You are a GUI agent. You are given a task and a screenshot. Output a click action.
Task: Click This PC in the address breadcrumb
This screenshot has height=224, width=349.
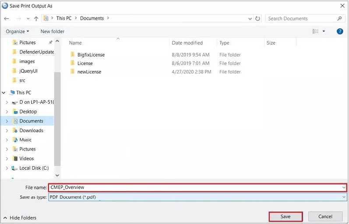64,18
